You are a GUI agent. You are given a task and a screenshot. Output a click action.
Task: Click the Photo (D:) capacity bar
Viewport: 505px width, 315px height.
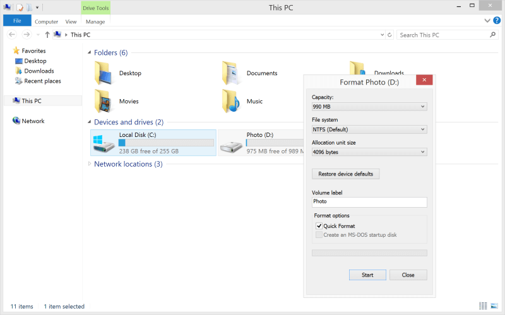pos(275,143)
